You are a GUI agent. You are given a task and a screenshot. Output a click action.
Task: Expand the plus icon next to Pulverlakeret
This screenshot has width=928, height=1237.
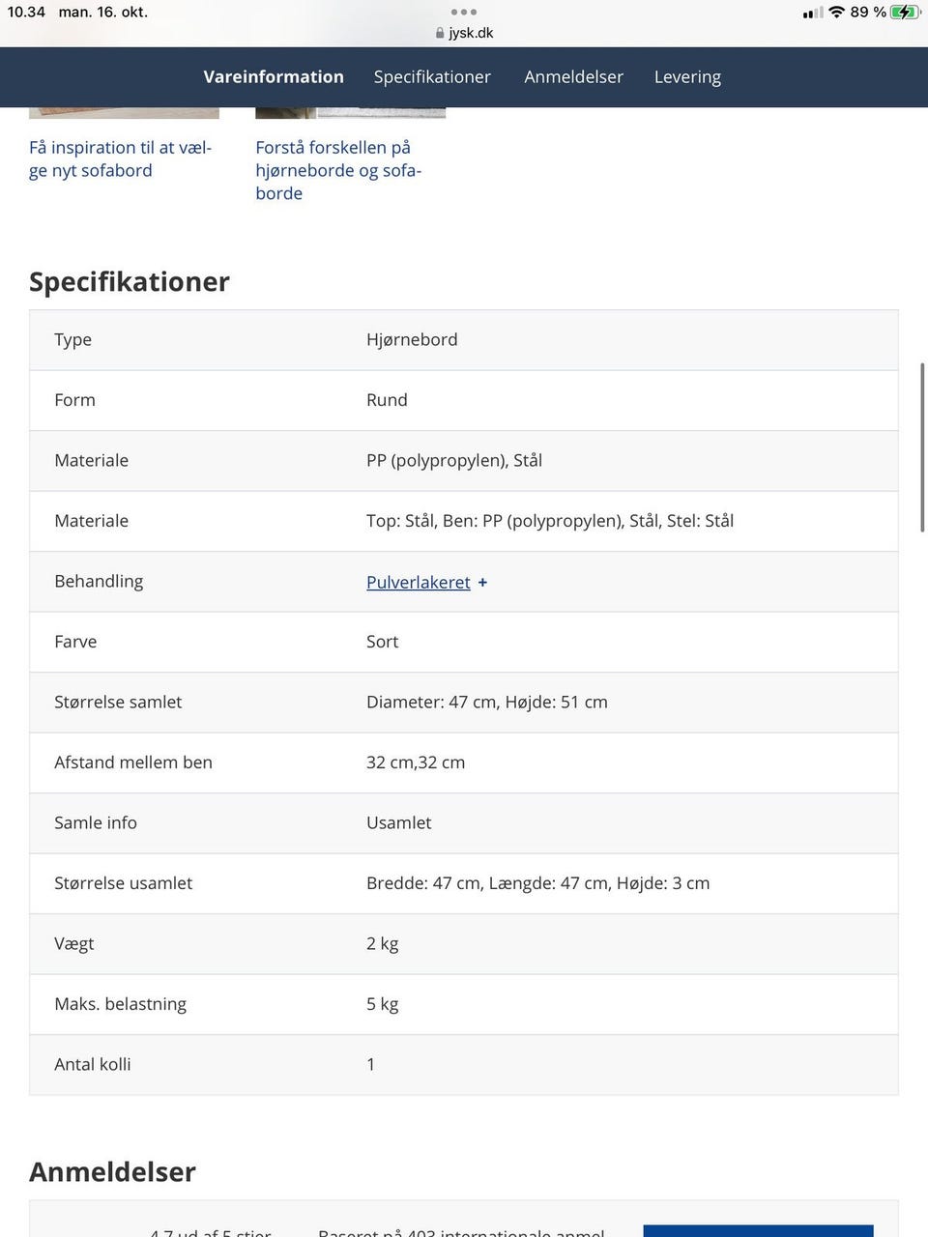coord(482,583)
